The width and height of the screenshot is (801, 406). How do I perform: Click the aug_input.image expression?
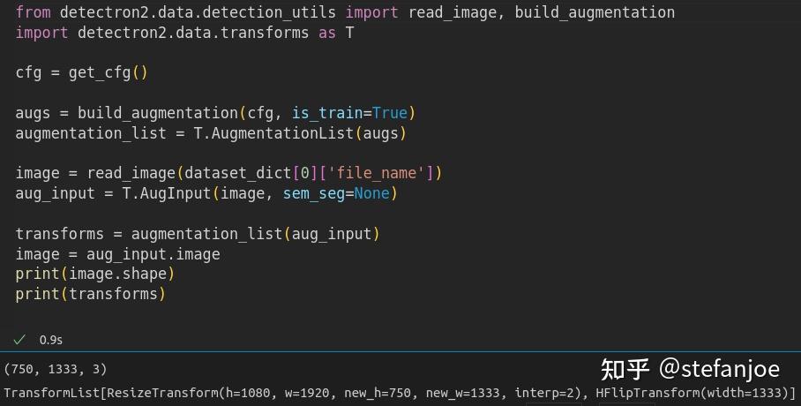pyautogui.click(x=153, y=254)
